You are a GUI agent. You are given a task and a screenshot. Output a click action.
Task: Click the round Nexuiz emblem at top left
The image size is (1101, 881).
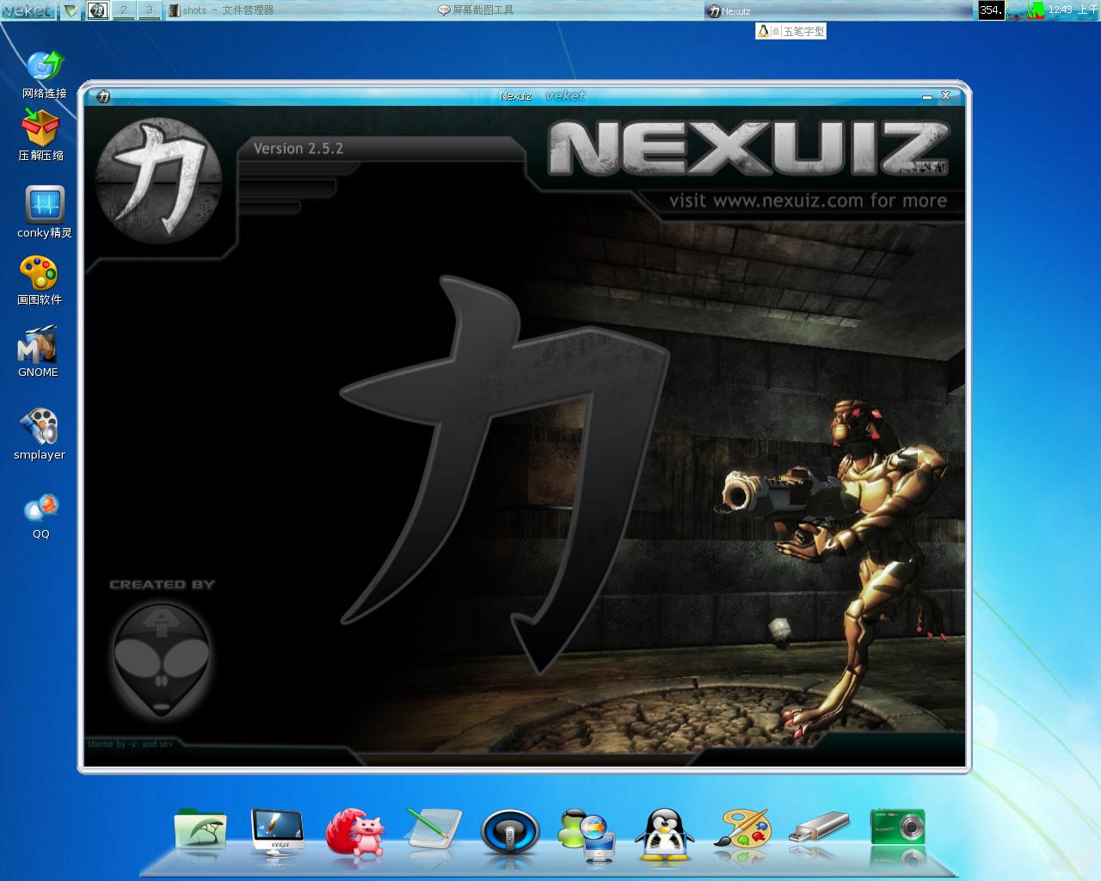tap(159, 179)
